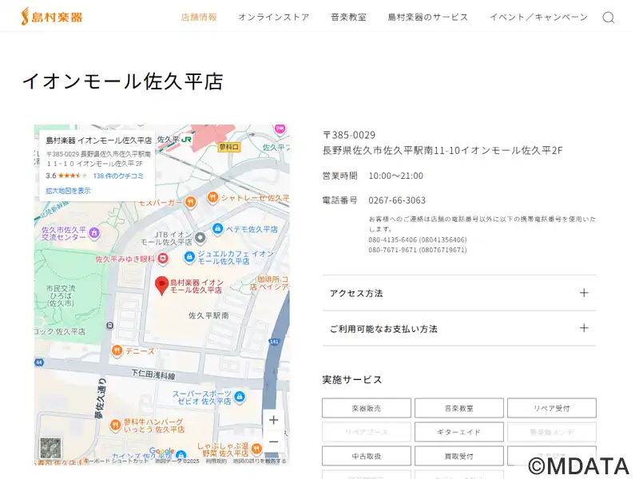Image resolution: width=639 pixels, height=479 pixels.
Task: Click the postal code 〒385-0029
Action: 349,135
